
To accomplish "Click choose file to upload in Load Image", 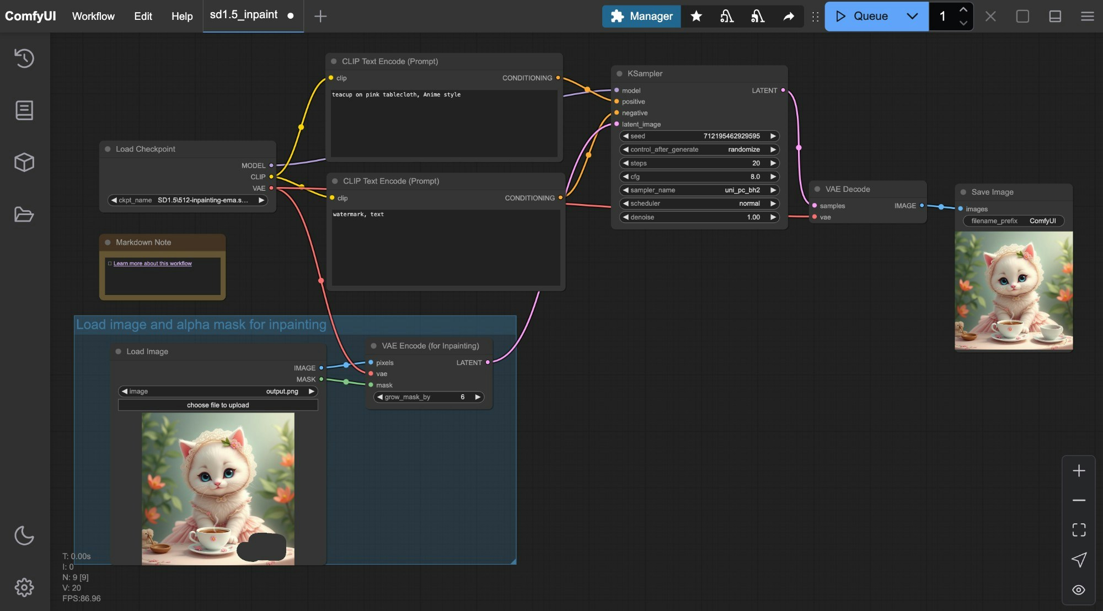I will click(218, 405).
